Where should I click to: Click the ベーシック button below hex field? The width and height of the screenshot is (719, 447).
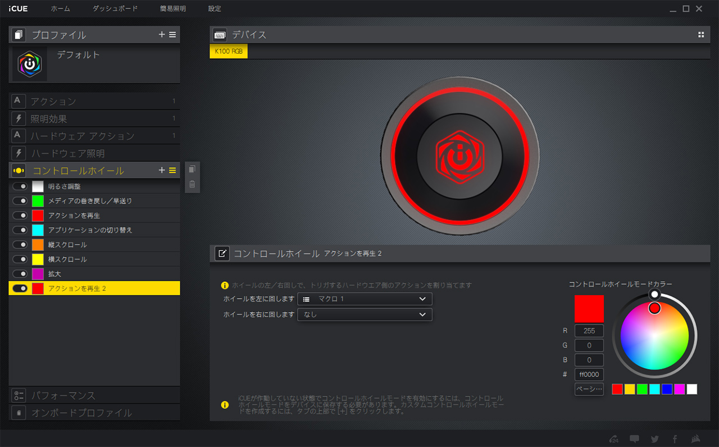click(x=589, y=389)
